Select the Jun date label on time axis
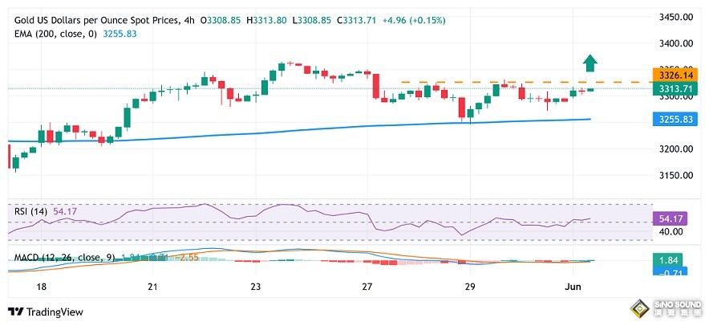Image resolution: width=709 pixels, height=326 pixels. [573, 286]
